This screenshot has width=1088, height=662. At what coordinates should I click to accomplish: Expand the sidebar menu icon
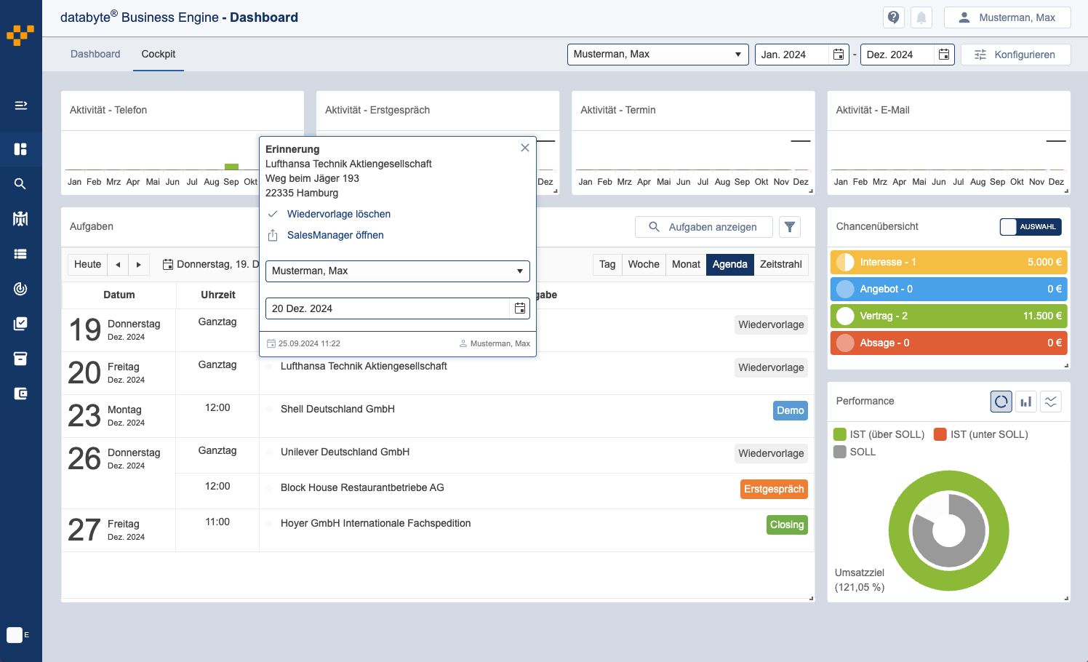coord(20,105)
